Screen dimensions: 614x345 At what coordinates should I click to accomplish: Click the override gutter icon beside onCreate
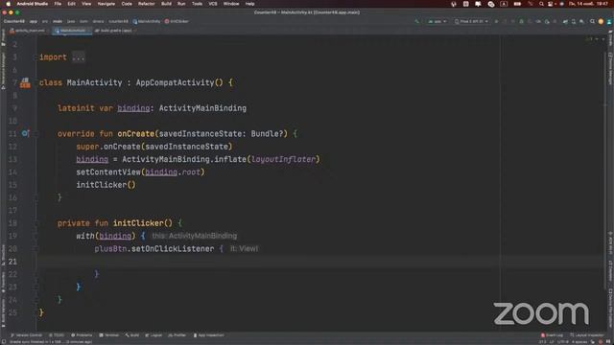click(25, 133)
